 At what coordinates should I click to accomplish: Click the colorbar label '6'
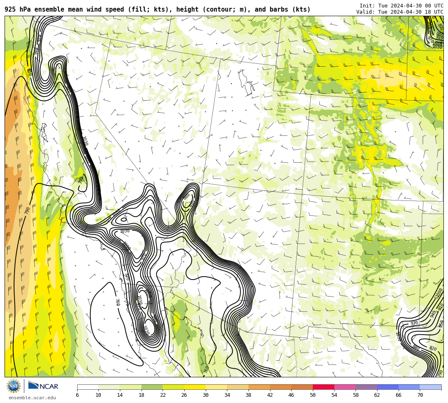[78, 395]
